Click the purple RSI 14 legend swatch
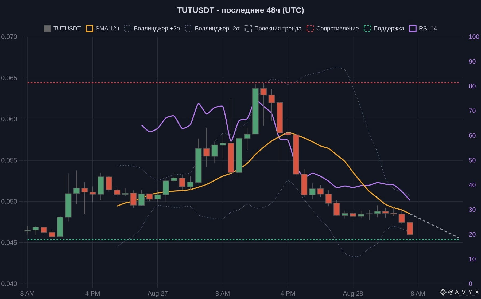The height and width of the screenshot is (299, 481). pos(413,29)
